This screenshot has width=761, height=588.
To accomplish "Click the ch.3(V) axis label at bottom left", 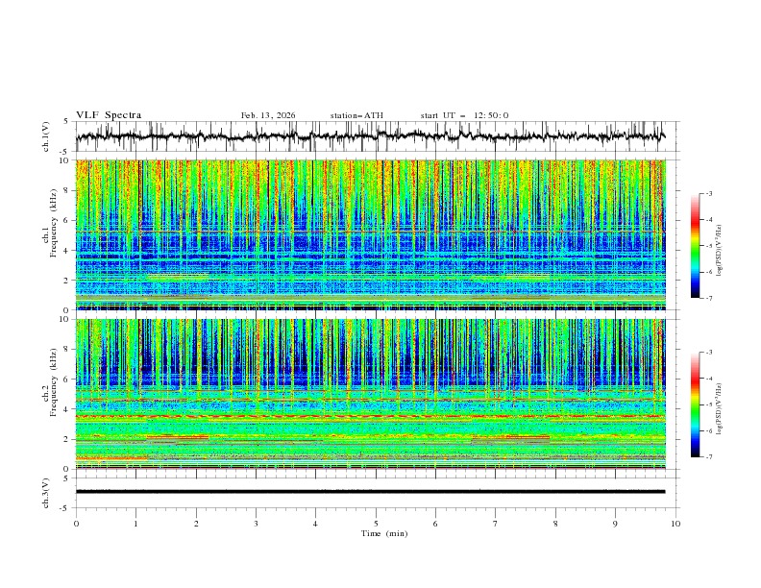I will coord(46,492).
